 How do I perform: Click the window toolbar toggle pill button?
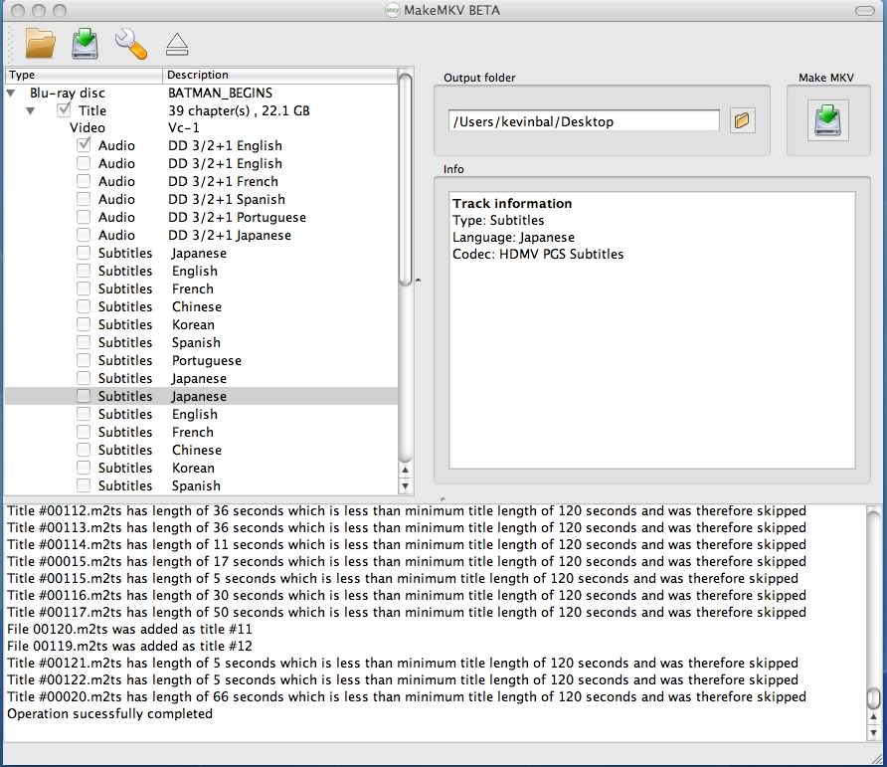[x=864, y=11]
